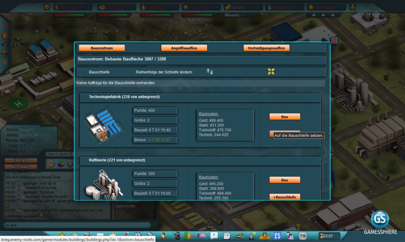Switch to the ENEMY chat
This screenshot has height=242, width=405.
[21, 160]
